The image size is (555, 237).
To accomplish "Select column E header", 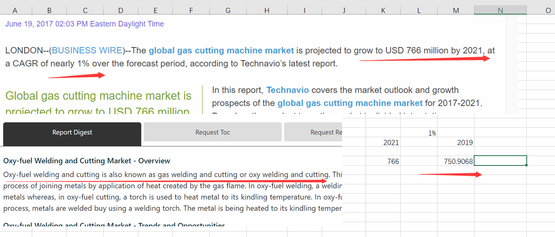I will pos(156,11).
